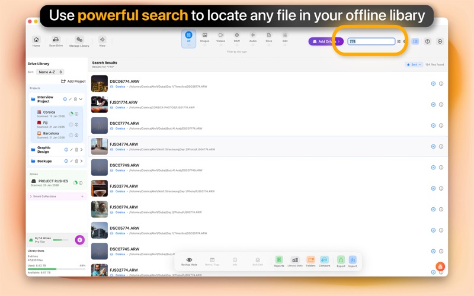The height and width of the screenshot is (296, 474).
Task: Click the Used storage progress bar
Action: [x=56, y=269]
